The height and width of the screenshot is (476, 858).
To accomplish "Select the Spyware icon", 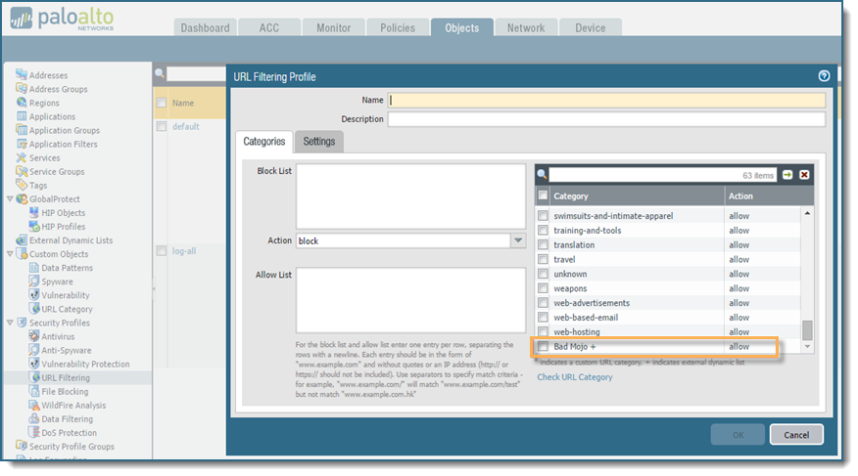I will pyautogui.click(x=34, y=281).
